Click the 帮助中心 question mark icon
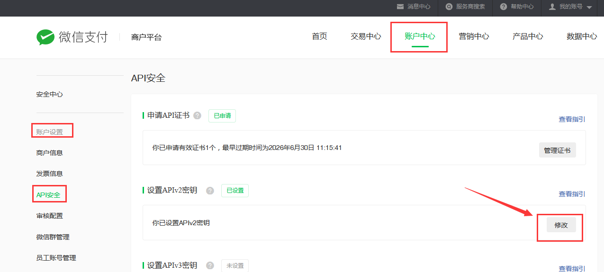The width and height of the screenshot is (604, 272). tap(503, 7)
